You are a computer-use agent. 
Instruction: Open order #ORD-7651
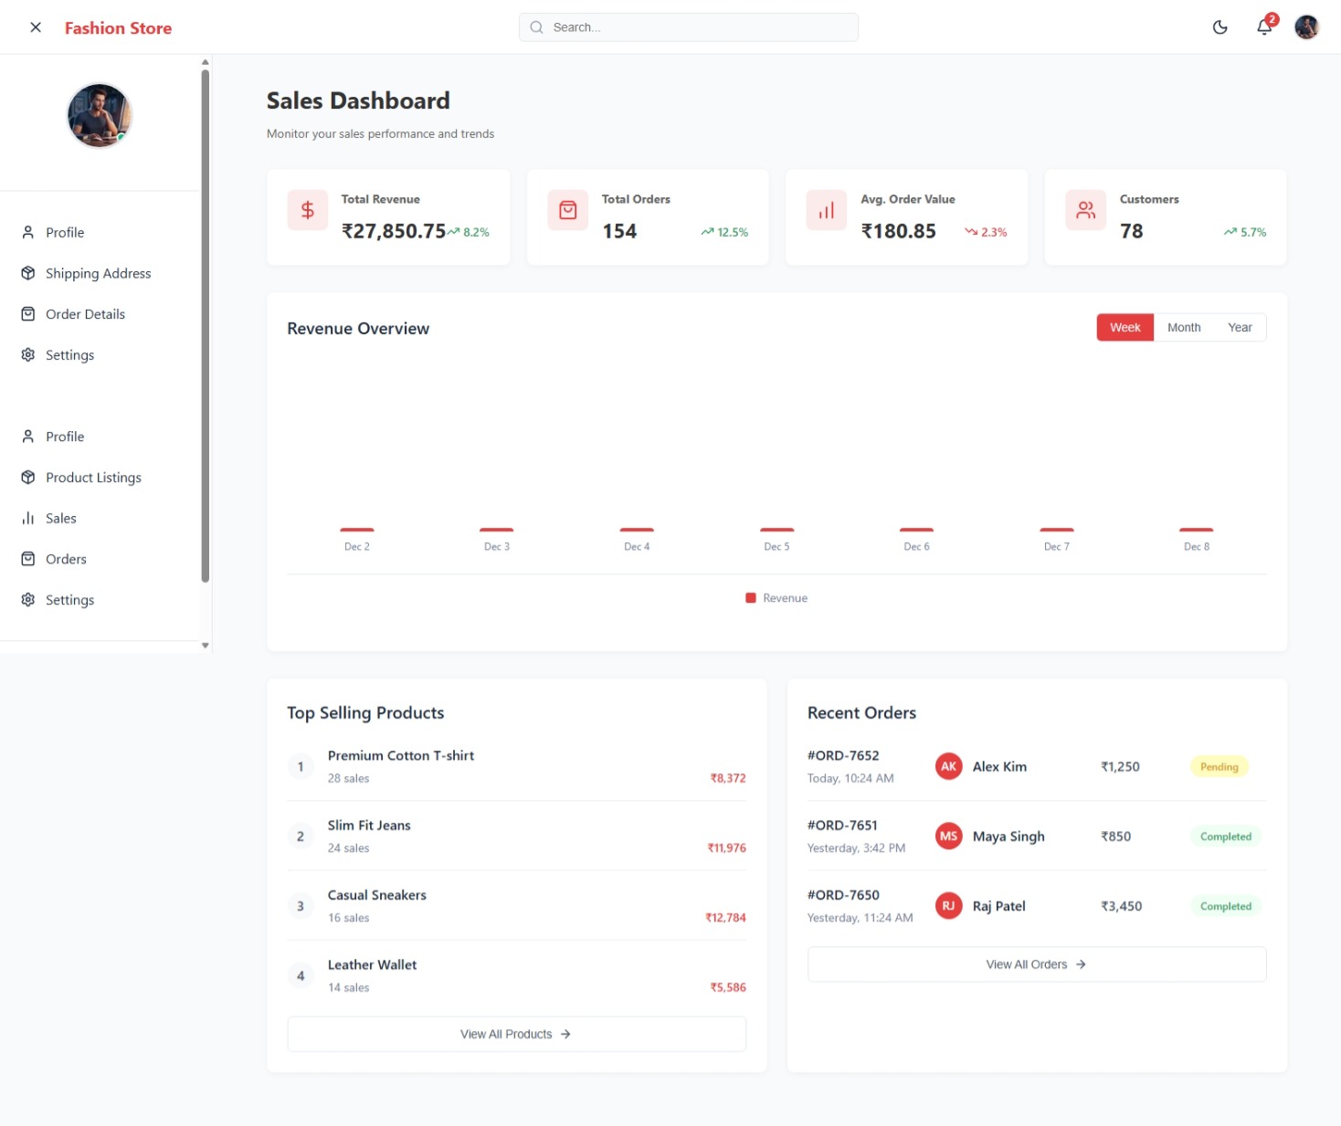pos(842,826)
